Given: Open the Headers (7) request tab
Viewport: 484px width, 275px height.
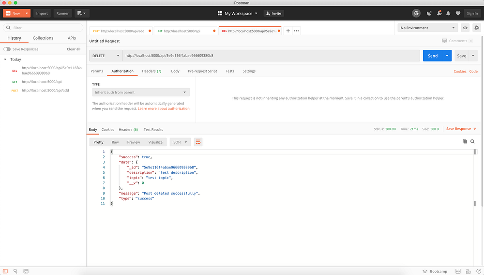Looking at the screenshot, I should (x=151, y=71).
